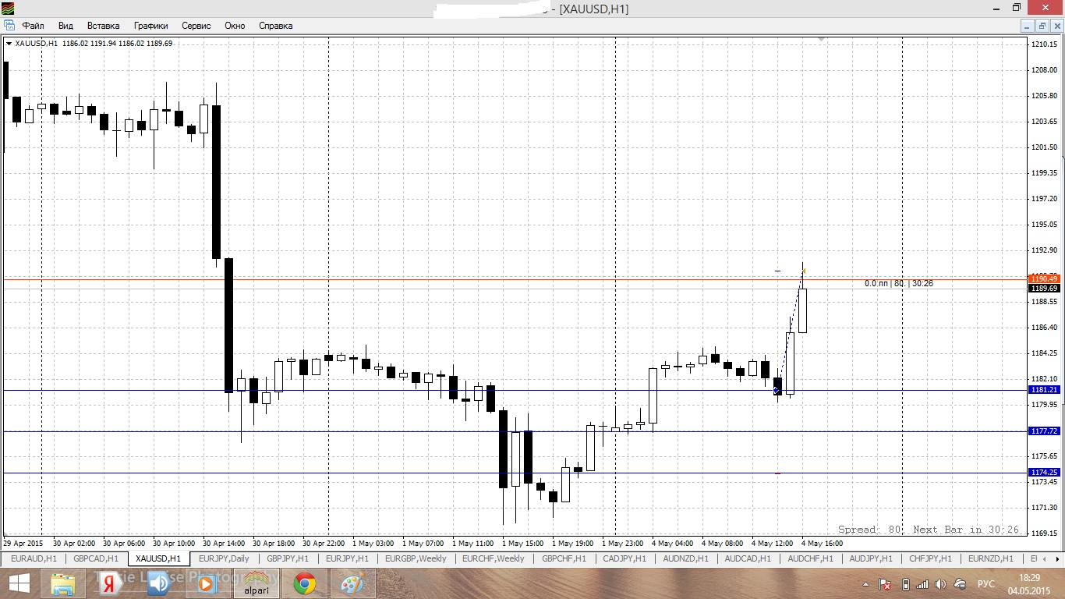The image size is (1065, 599).
Task: Open the Сервис menu
Action: tap(196, 26)
